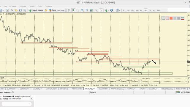Toggle the Terminal panel icon
This screenshot has width=190, height=107.
20,10
